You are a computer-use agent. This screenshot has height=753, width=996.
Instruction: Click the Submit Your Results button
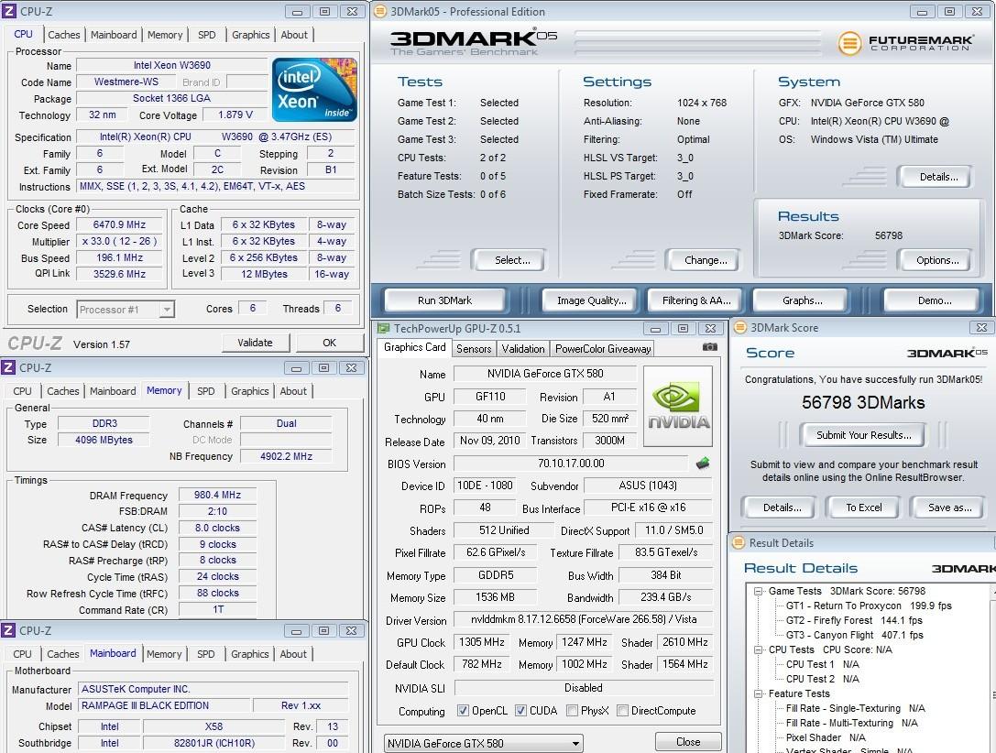pyautogui.click(x=863, y=435)
